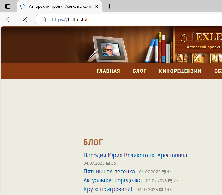View site information via lock icon

pyautogui.click(x=44, y=19)
